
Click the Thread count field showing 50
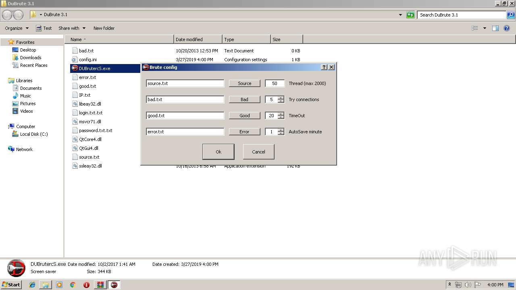tap(275, 83)
